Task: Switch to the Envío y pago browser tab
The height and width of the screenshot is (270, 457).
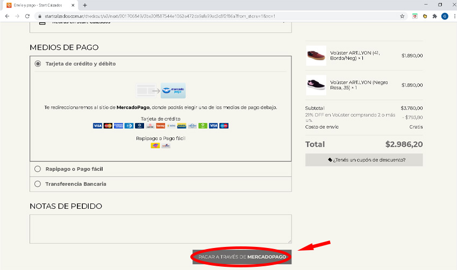Action: pyautogui.click(x=38, y=5)
